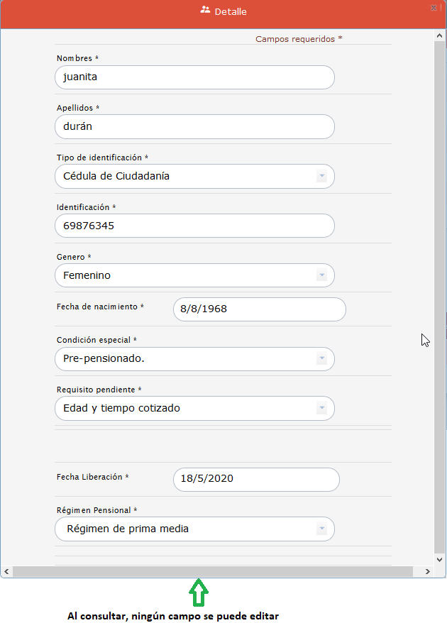The width and height of the screenshot is (447, 623).
Task: Click the horizontal scrollbar thumb
Action: [213, 571]
